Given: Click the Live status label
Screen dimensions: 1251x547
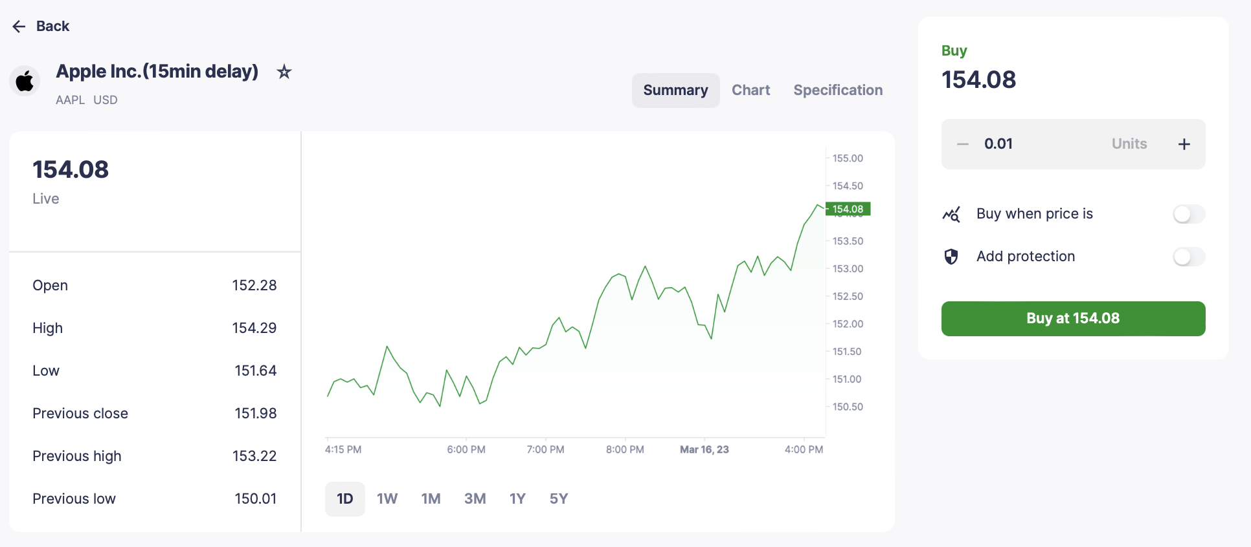Looking at the screenshot, I should pyautogui.click(x=46, y=199).
